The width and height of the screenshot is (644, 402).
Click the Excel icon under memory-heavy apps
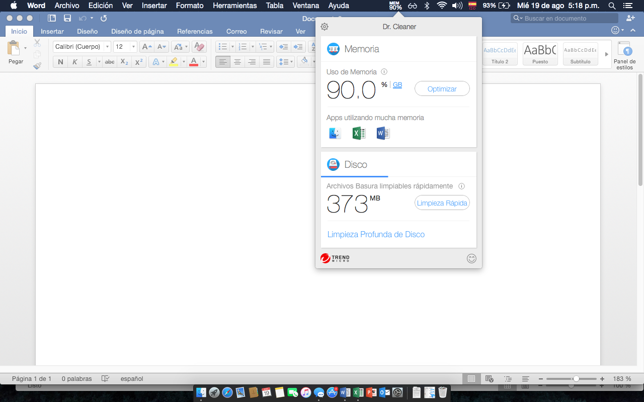tap(359, 133)
